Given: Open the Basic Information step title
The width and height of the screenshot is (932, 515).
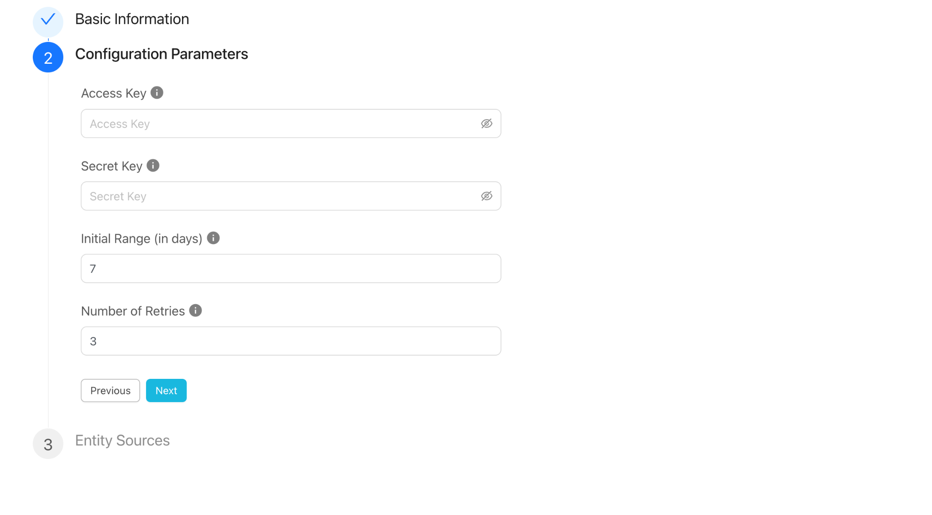Looking at the screenshot, I should [132, 19].
